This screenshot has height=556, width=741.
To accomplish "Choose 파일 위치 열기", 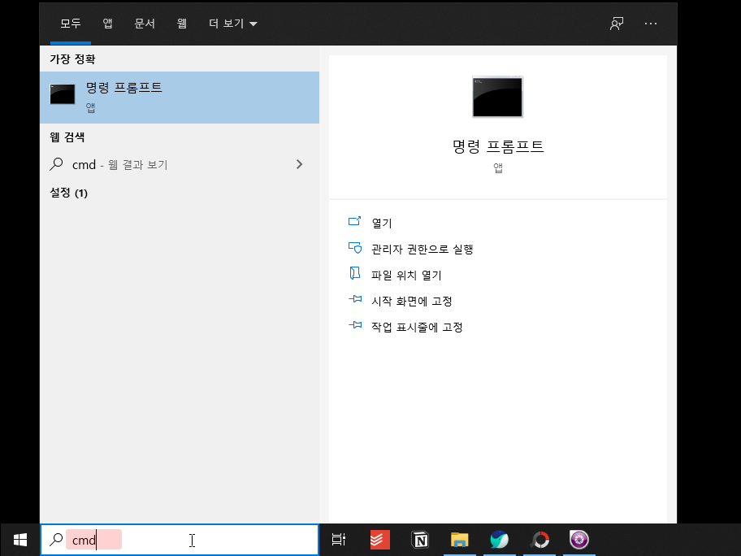I will point(406,276).
